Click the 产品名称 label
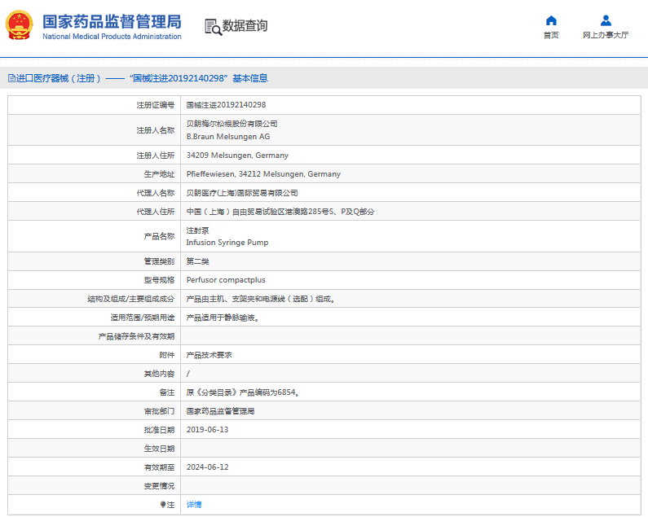The width and height of the screenshot is (648, 517). 159,236
